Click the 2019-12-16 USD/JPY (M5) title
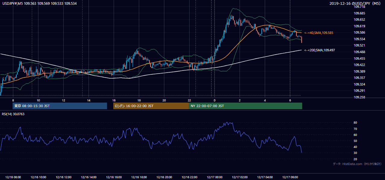Viewport: 385px width, 180px height. [x=355, y=4]
